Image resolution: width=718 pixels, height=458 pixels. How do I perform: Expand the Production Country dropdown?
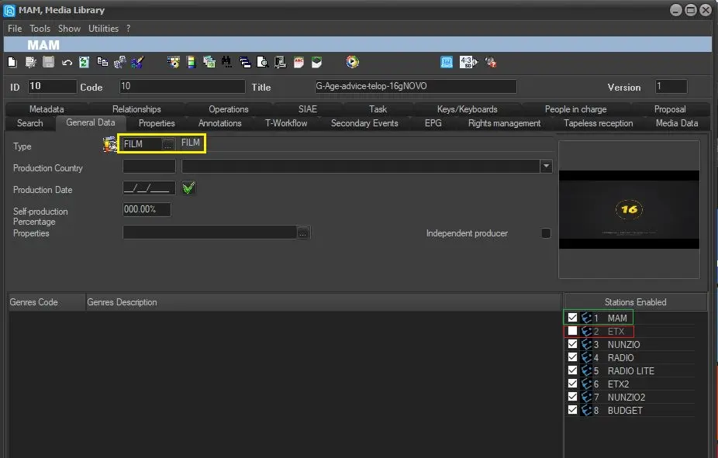546,166
